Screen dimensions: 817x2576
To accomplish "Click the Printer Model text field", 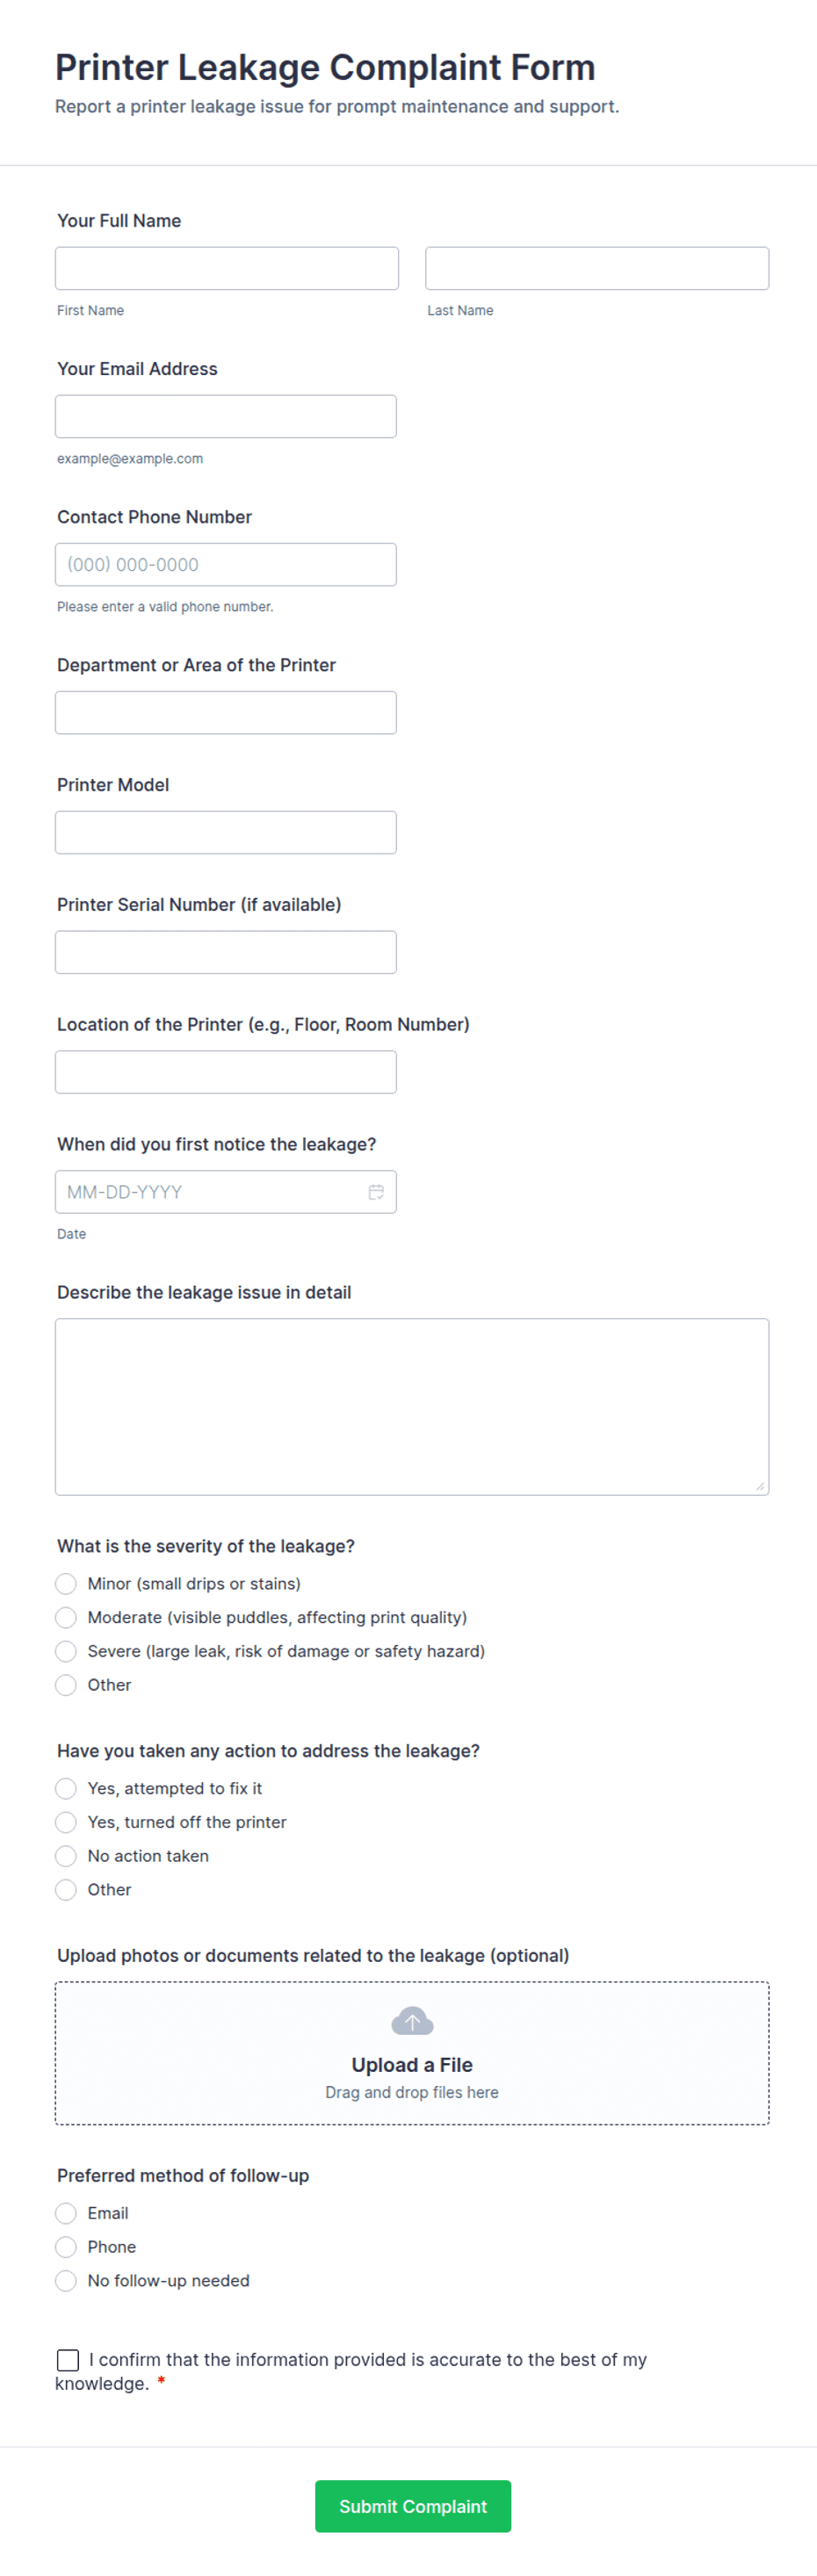I will pos(226,833).
